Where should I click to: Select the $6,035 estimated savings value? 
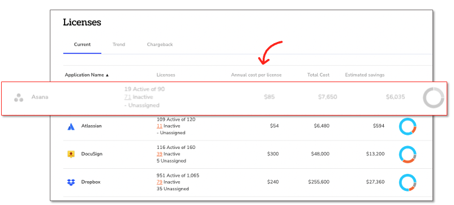(395, 97)
